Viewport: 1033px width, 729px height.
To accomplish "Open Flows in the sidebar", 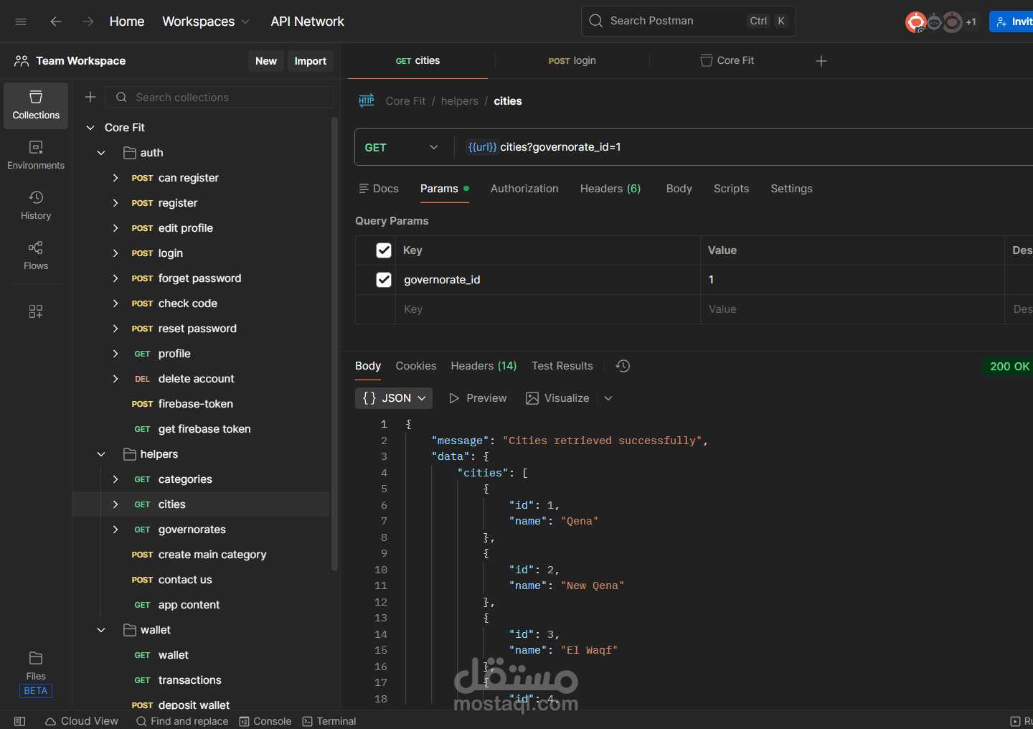I will (x=36, y=256).
